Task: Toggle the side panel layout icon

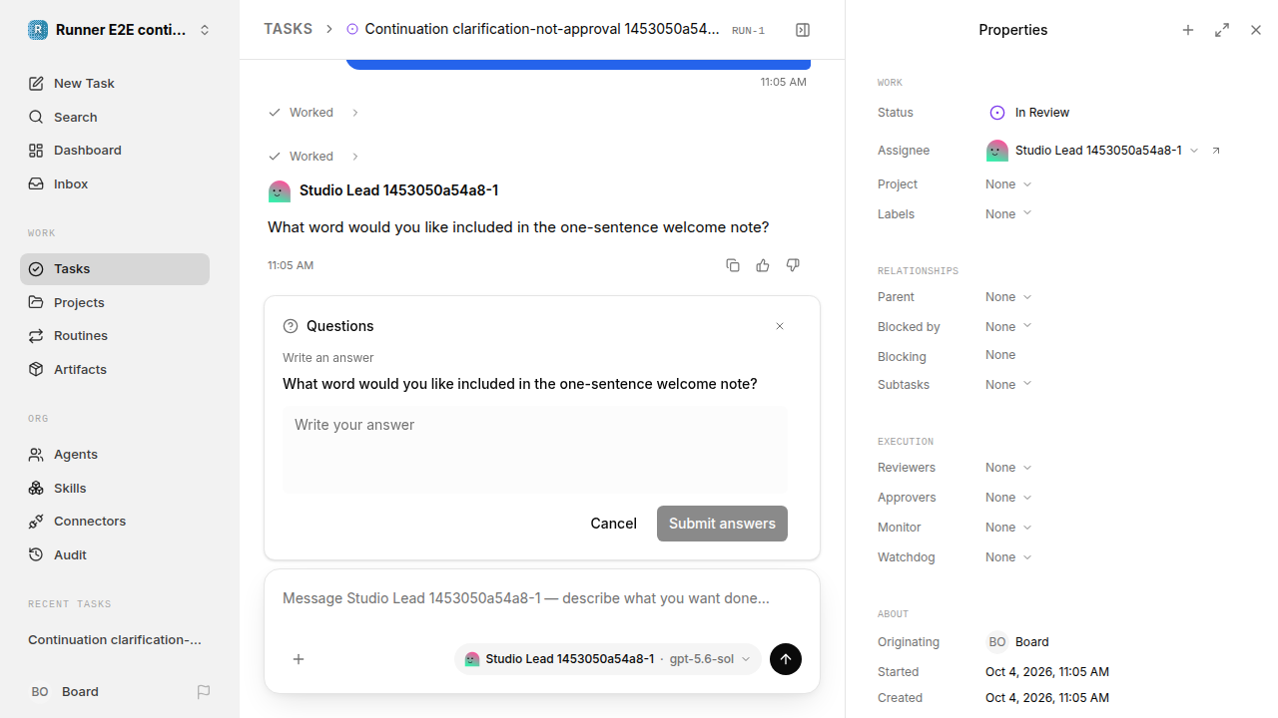Action: (803, 30)
